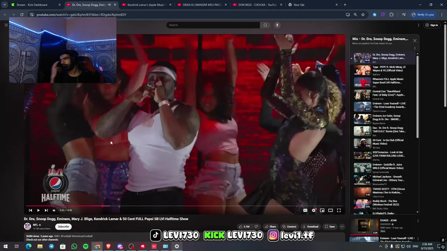Subscribe to the NFL channel
This screenshot has height=251, width=447.
coord(63,227)
